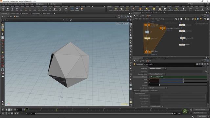Toggle pin on parameter pane
210x118 pixels.
[x=205, y=61]
